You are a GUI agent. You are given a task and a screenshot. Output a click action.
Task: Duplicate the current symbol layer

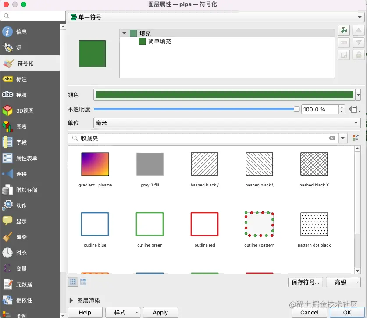coord(344,55)
